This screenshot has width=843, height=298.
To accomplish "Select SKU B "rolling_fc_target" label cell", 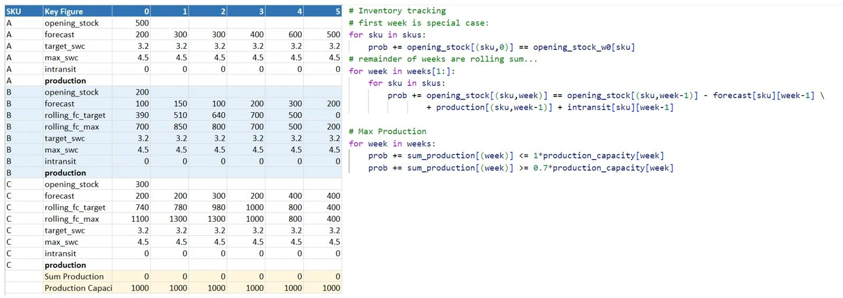I will pos(77,116).
